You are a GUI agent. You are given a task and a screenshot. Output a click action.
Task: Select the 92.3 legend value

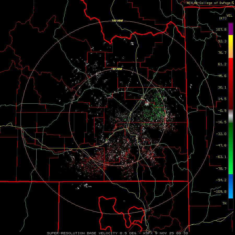click(222, 41)
